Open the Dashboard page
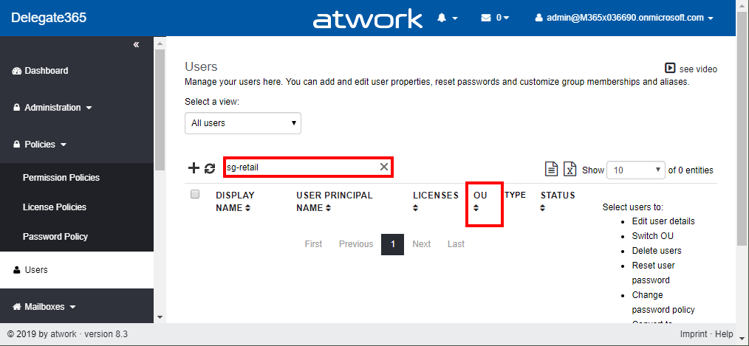This screenshot has width=749, height=346. (46, 71)
